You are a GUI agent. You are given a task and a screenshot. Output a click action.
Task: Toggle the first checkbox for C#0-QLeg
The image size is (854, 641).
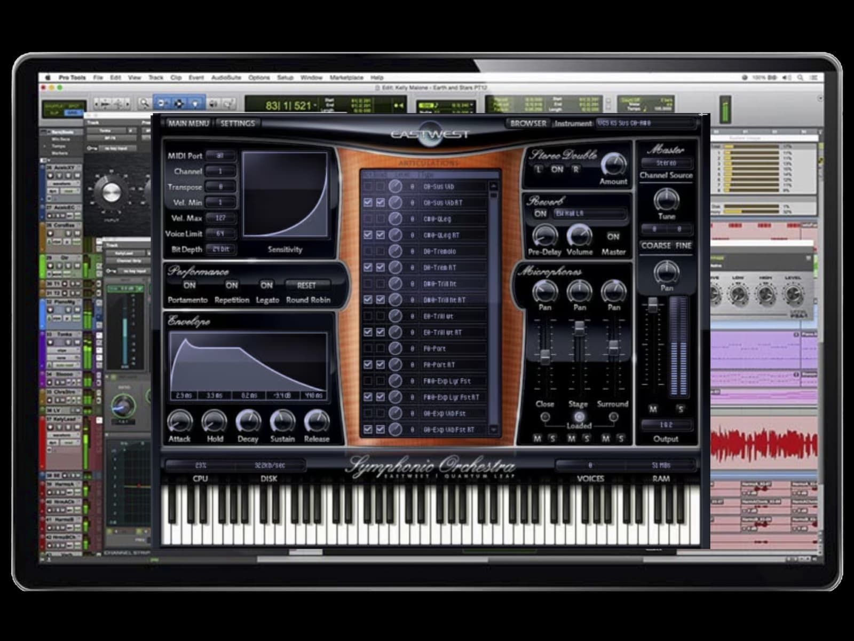coord(368,219)
